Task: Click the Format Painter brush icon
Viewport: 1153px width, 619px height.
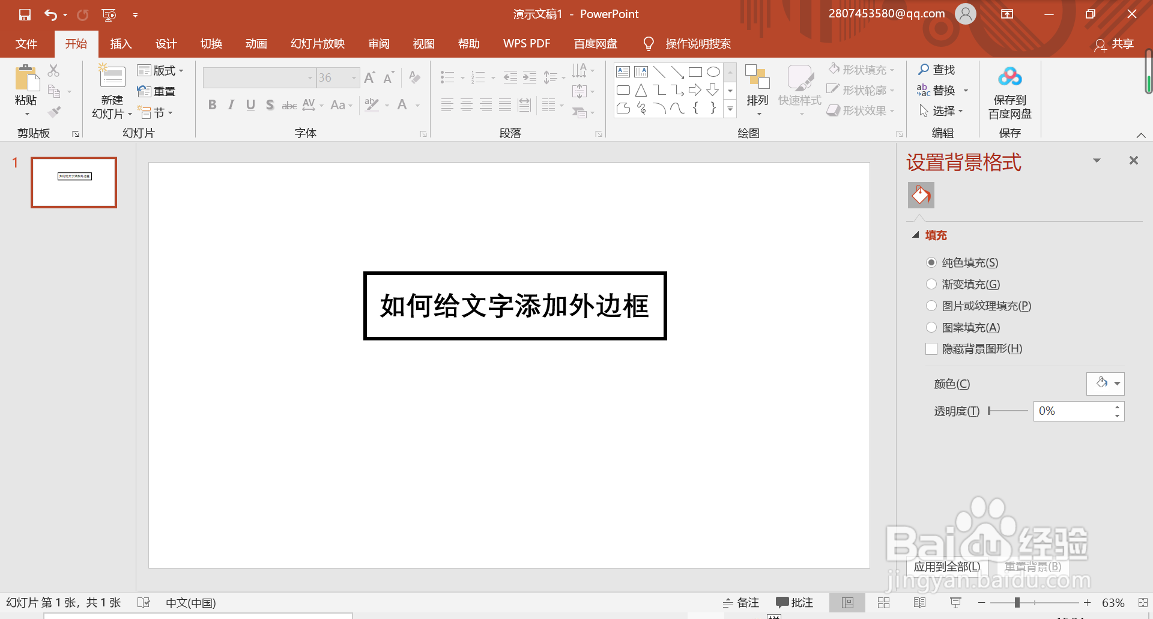Action: pyautogui.click(x=54, y=112)
